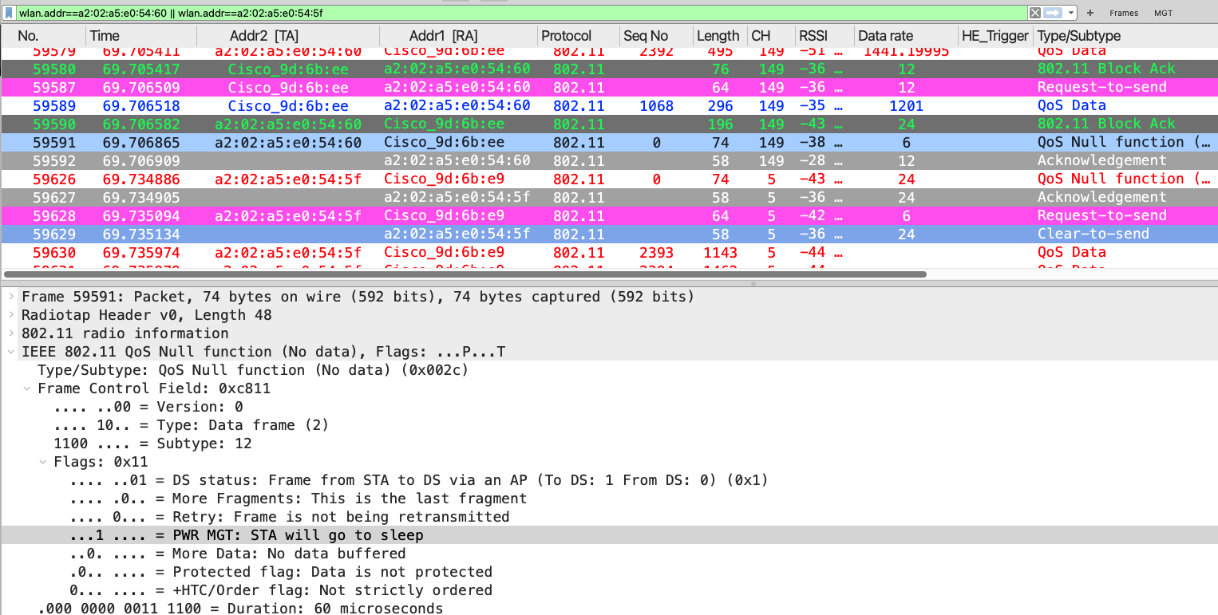This screenshot has width=1218, height=615.
Task: Expand the Radiotap Header section
Action: (x=11, y=315)
